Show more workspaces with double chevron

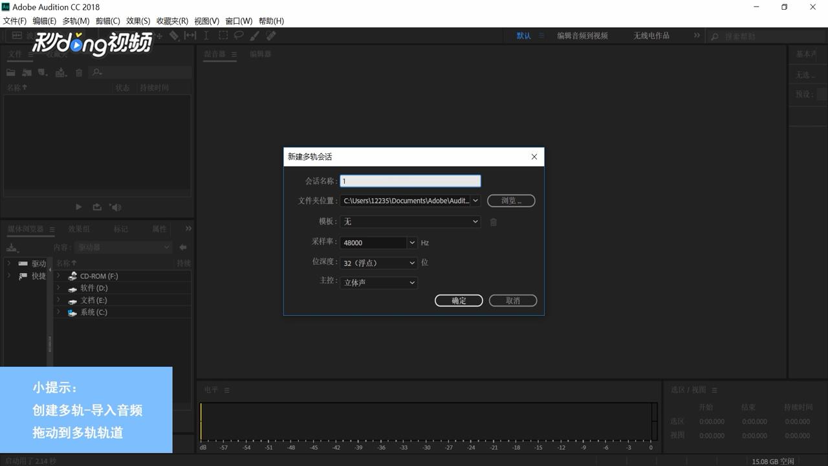click(697, 36)
